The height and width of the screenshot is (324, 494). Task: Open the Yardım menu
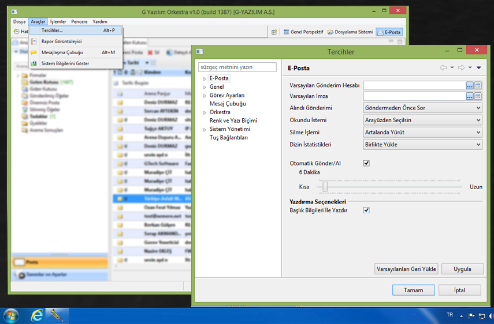pos(100,22)
